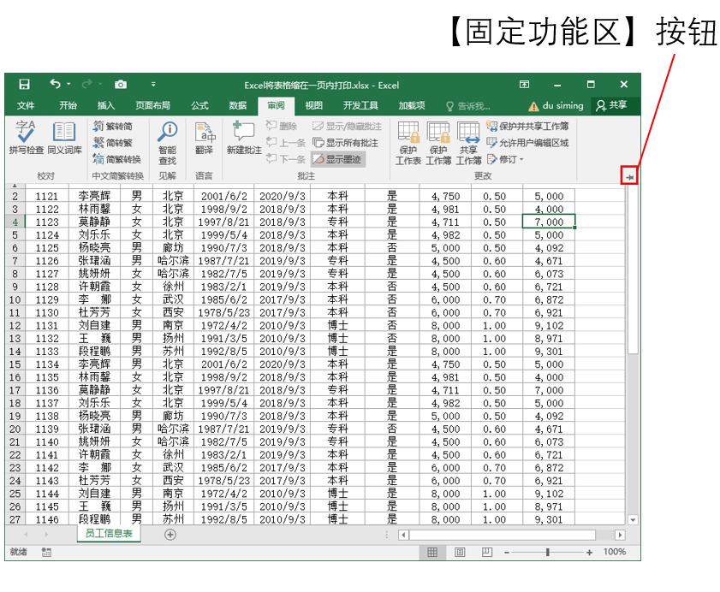Image resolution: width=720 pixels, height=592 pixels.
Task: Switch to the 视图 ribbon tab
Action: [x=315, y=106]
